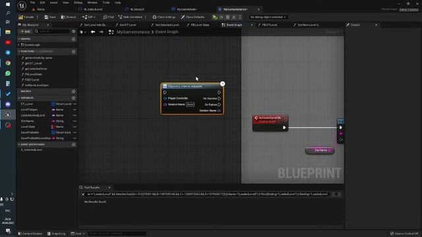422x237 pixels.
Task: Open Class Defaults
Action: (193, 17)
